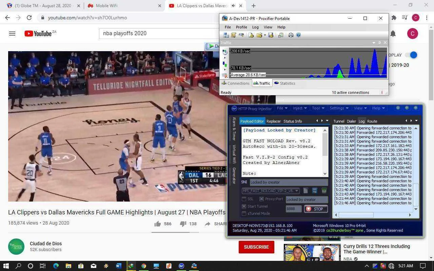Click green trash icon in Injector
The height and width of the screenshot is (271, 434).
[x=324, y=191]
